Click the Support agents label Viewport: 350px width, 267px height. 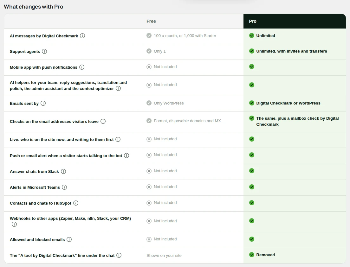(x=25, y=52)
